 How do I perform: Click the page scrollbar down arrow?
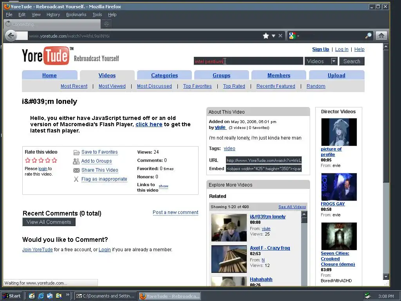(x=386, y=276)
